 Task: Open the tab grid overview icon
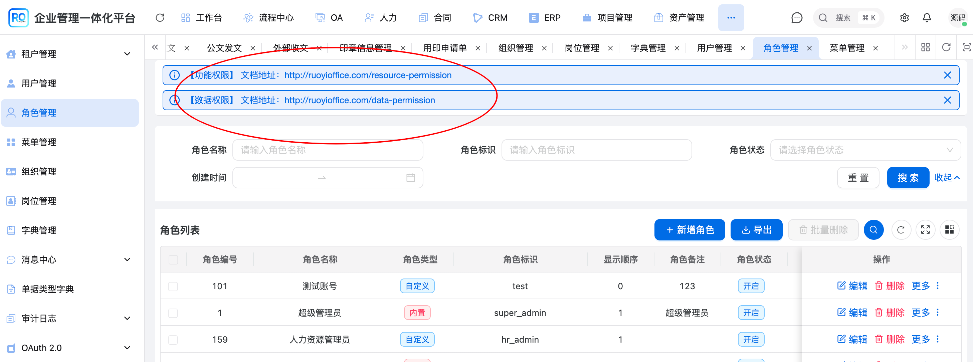coord(925,47)
